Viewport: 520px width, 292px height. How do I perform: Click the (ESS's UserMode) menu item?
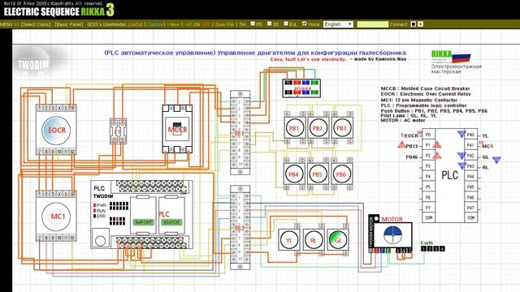click(x=106, y=24)
